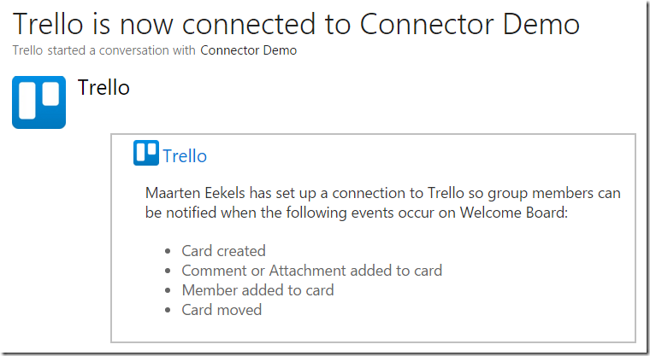Click the bullet point before 'Card moved'
650x356 pixels.
tap(168, 310)
